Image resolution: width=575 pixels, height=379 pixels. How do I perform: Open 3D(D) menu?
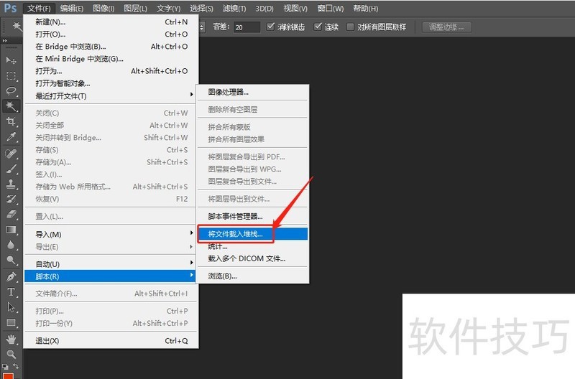pos(264,8)
